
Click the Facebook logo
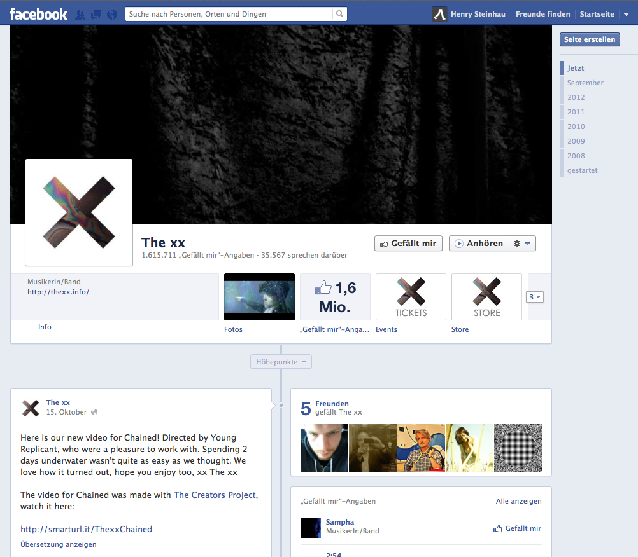point(38,14)
